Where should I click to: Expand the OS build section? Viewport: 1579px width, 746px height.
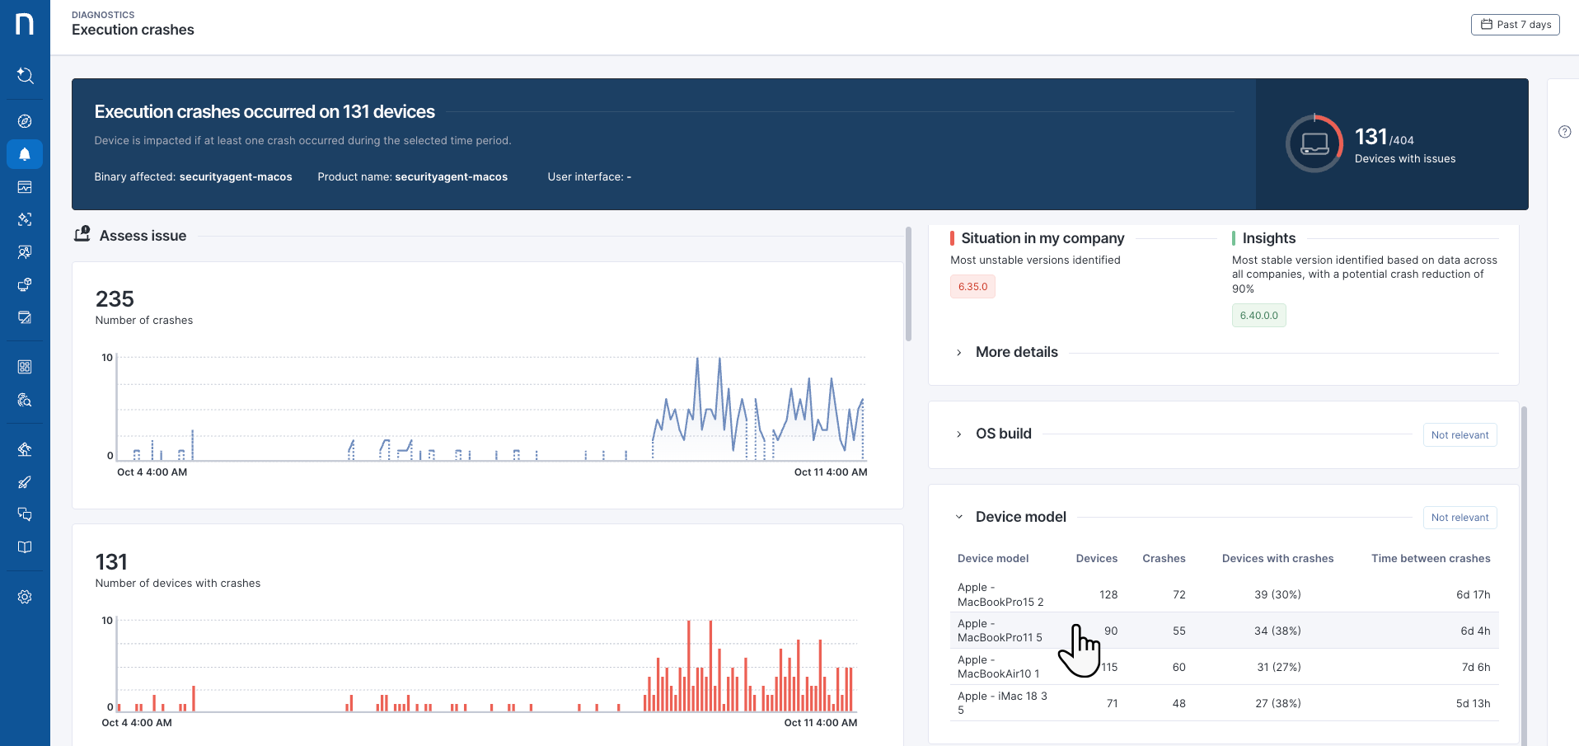point(1003,434)
